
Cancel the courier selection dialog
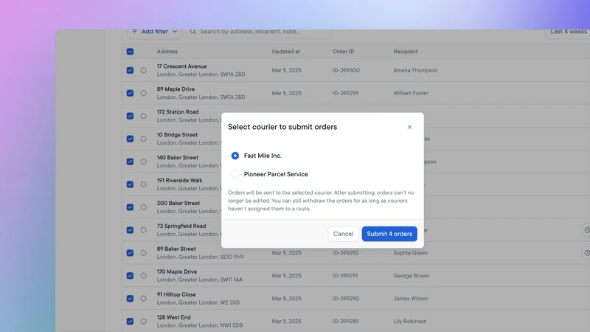(343, 234)
